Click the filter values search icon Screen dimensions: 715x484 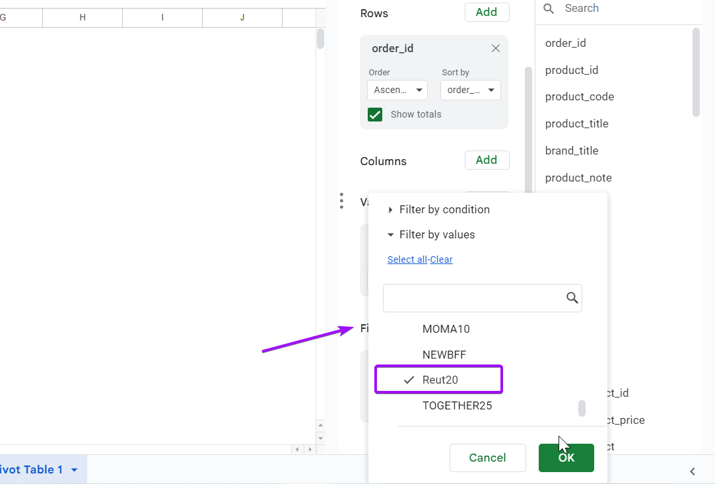click(572, 298)
